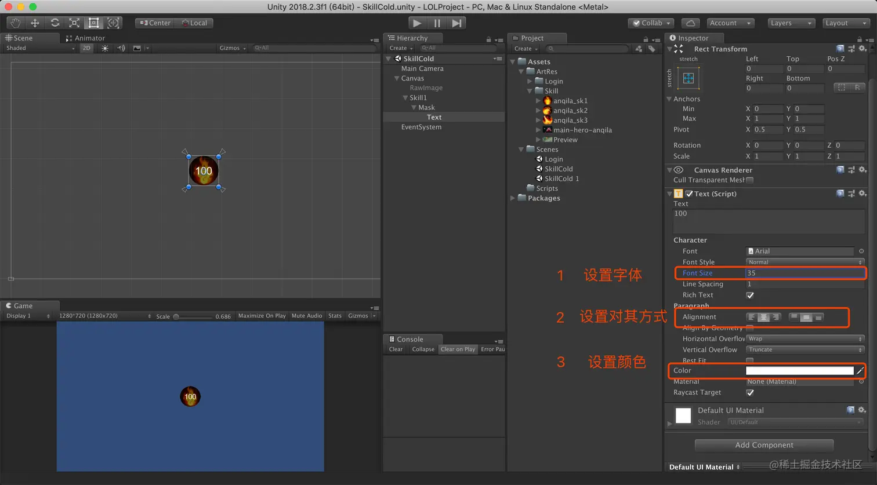Screen dimensions: 877x485
Task: Set vertical alignment to bottom
Action: click(818, 318)
